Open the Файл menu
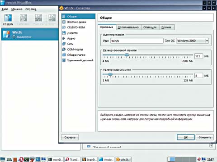Screen dimensions: 217x162 (5, 9)
